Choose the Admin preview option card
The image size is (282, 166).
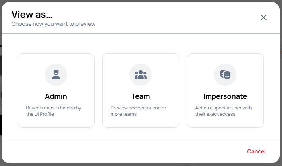[x=56, y=91]
